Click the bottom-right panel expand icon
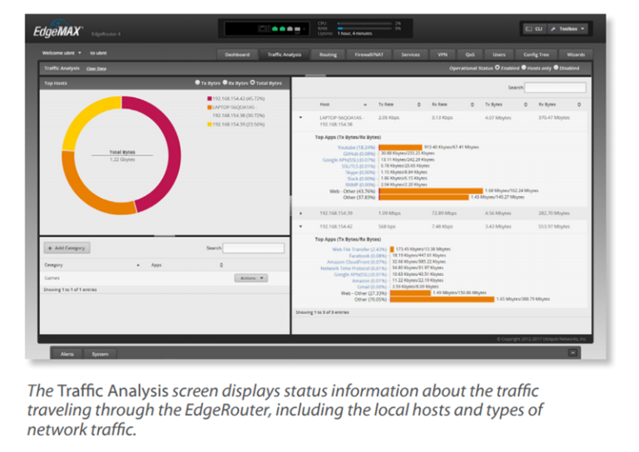The height and width of the screenshot is (452, 639). pyautogui.click(x=572, y=352)
